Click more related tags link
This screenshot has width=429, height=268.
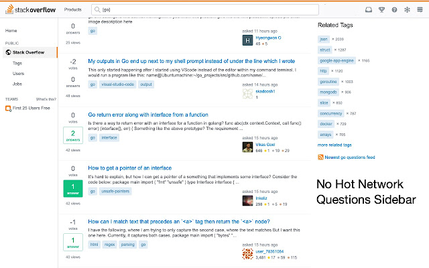click(334, 145)
